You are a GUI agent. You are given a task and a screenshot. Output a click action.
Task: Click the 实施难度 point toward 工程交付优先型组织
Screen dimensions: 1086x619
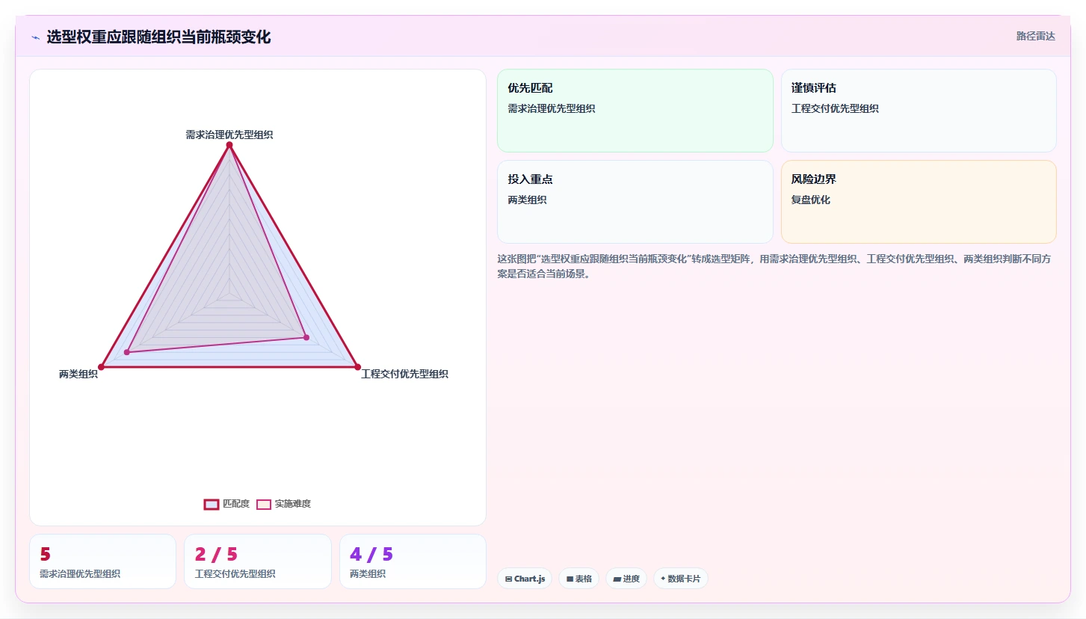pyautogui.click(x=306, y=337)
